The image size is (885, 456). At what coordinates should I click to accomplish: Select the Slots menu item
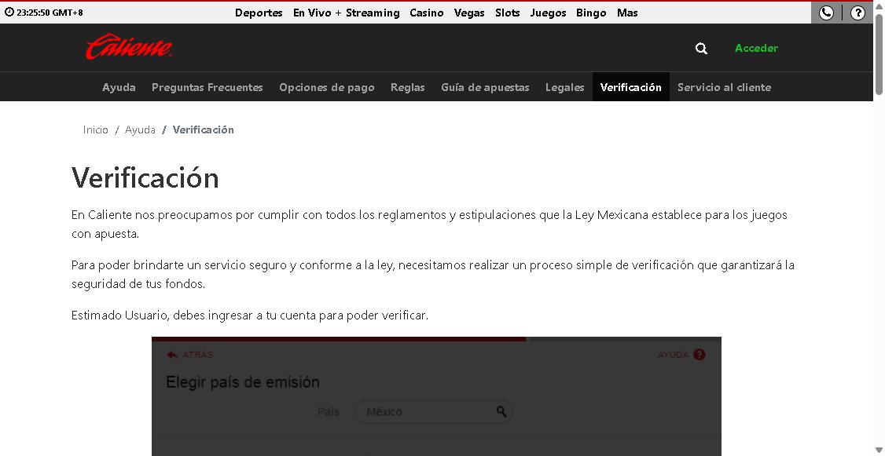coord(508,13)
